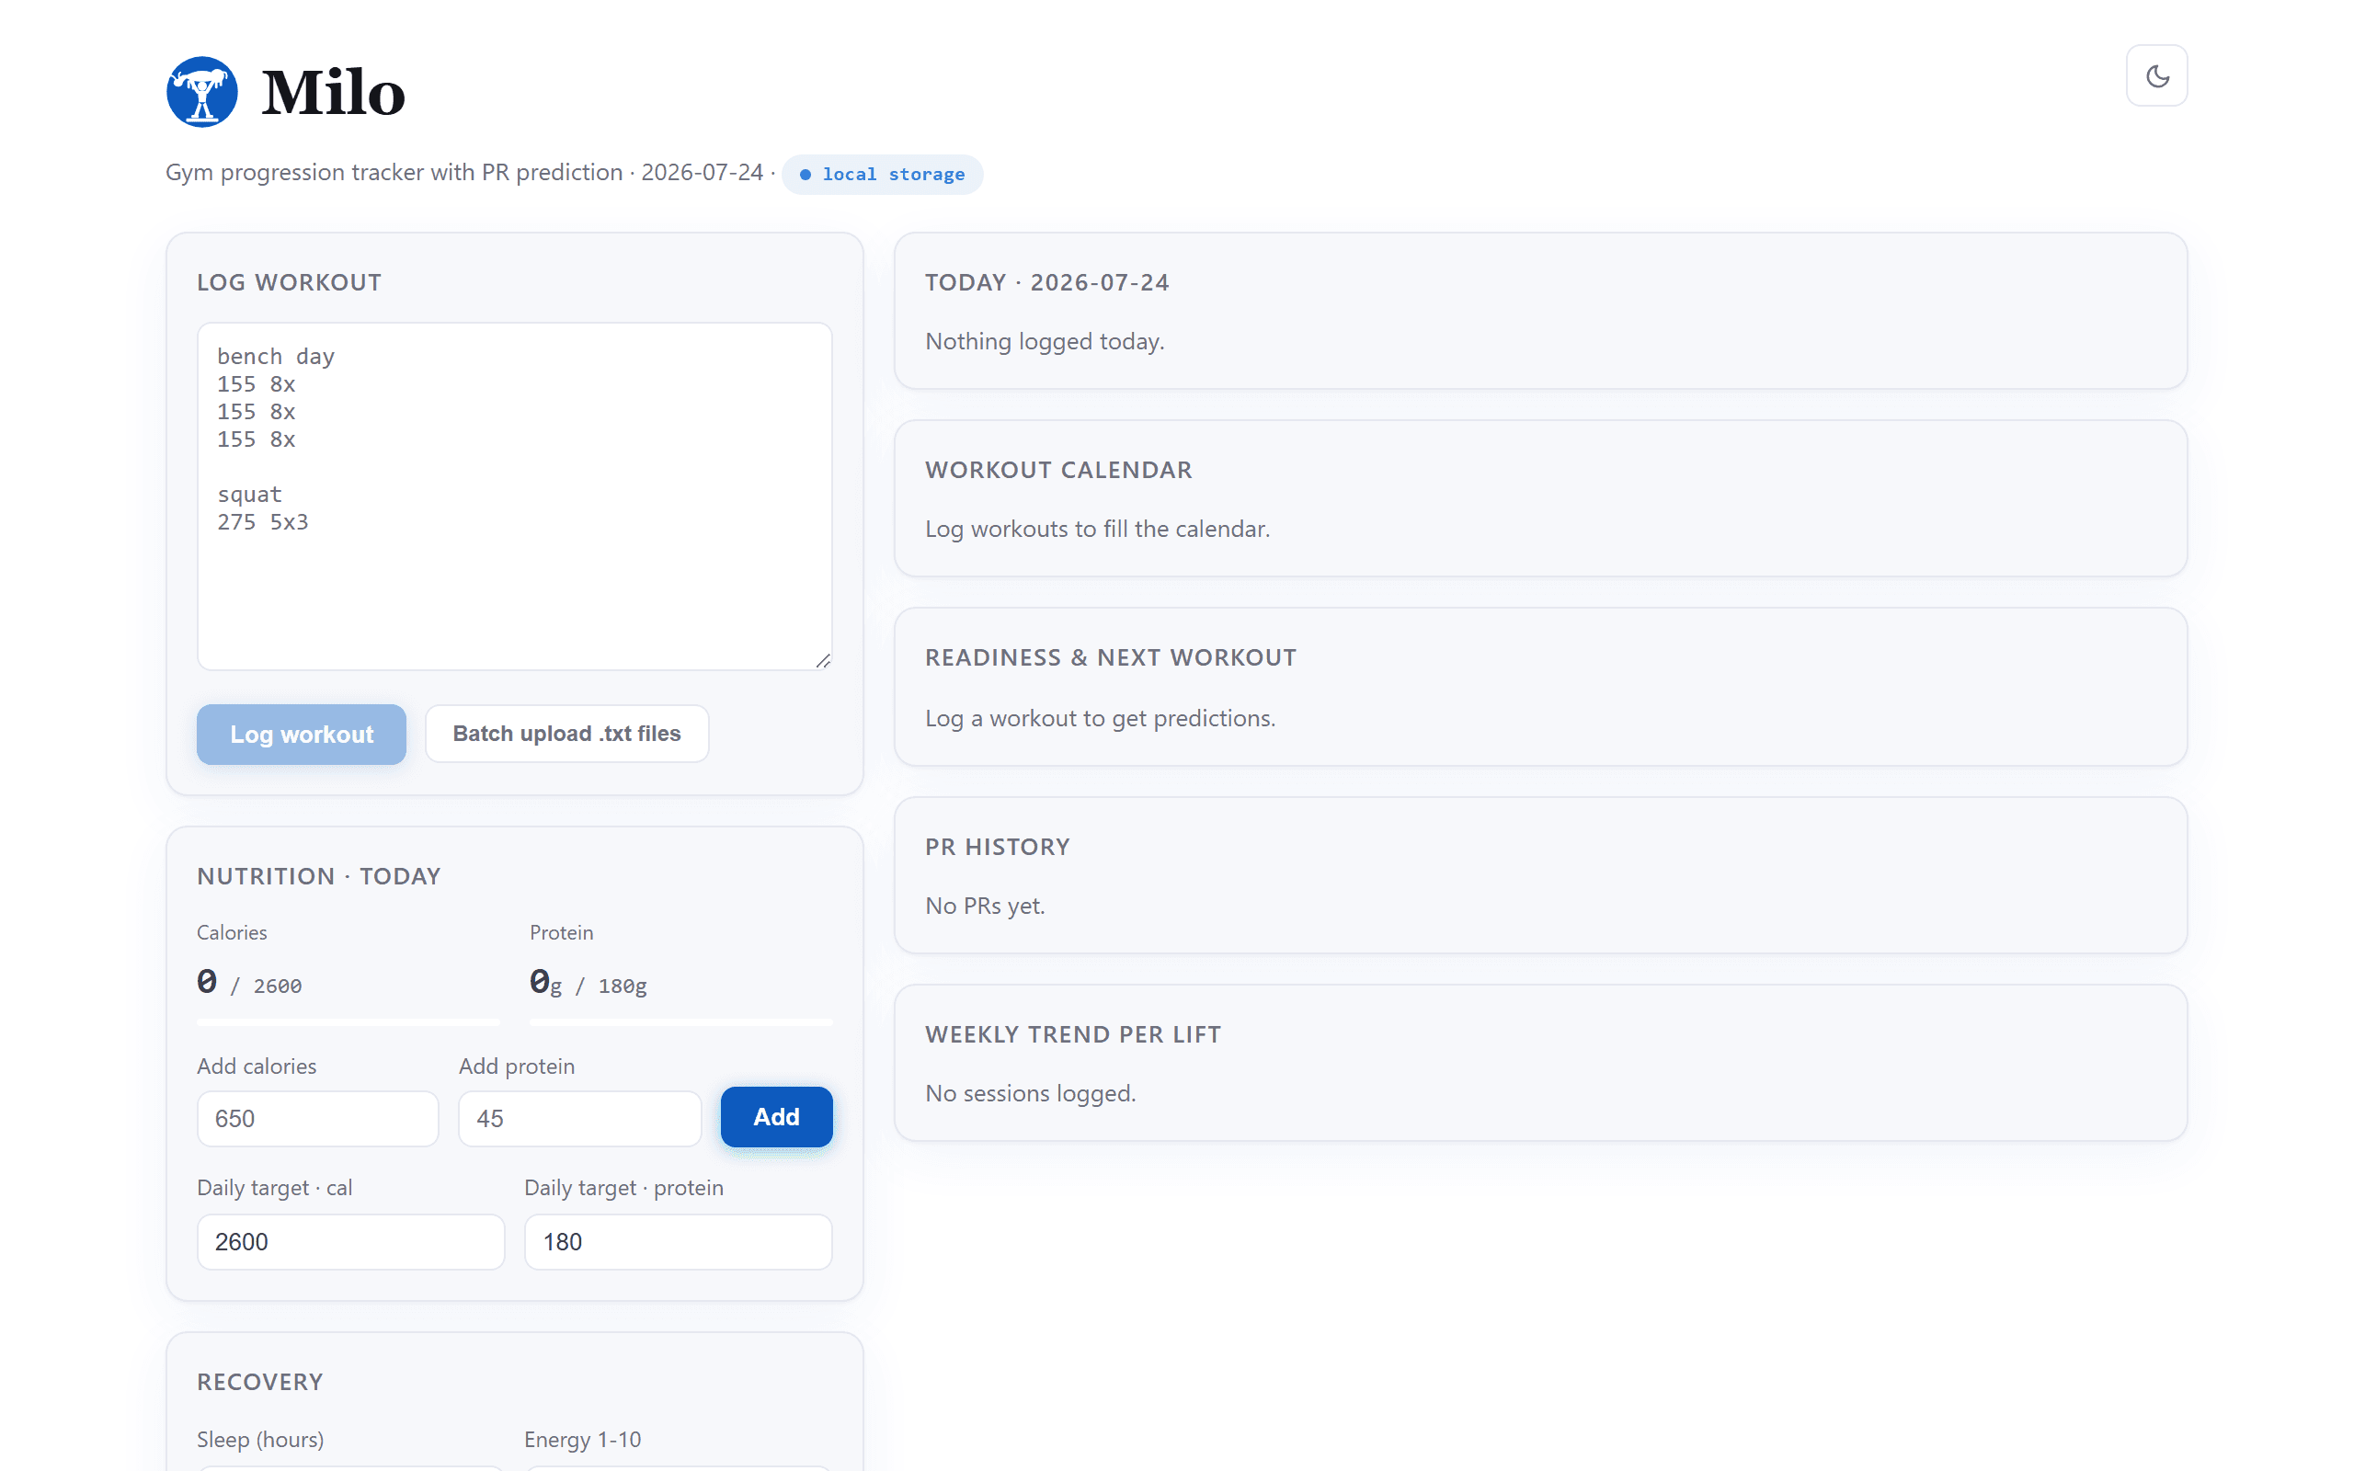Click inside the workout log textarea
Image resolution: width=2354 pixels, height=1471 pixels.
tap(515, 496)
